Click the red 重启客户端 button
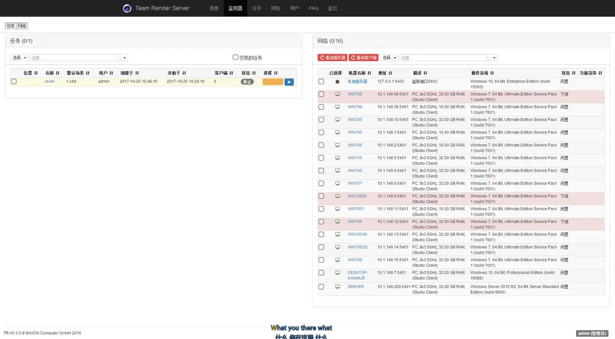 point(363,58)
